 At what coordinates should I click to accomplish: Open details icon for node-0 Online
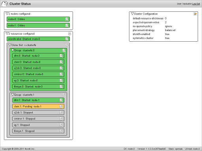67,19
